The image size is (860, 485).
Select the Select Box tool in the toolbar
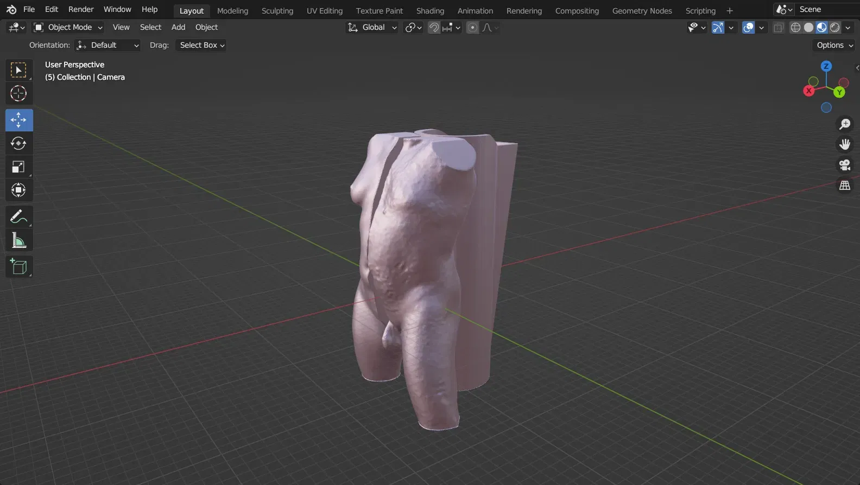point(19,71)
